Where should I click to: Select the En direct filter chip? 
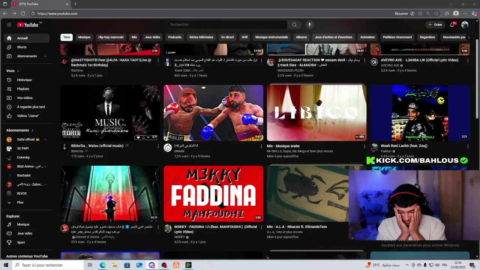click(x=227, y=37)
